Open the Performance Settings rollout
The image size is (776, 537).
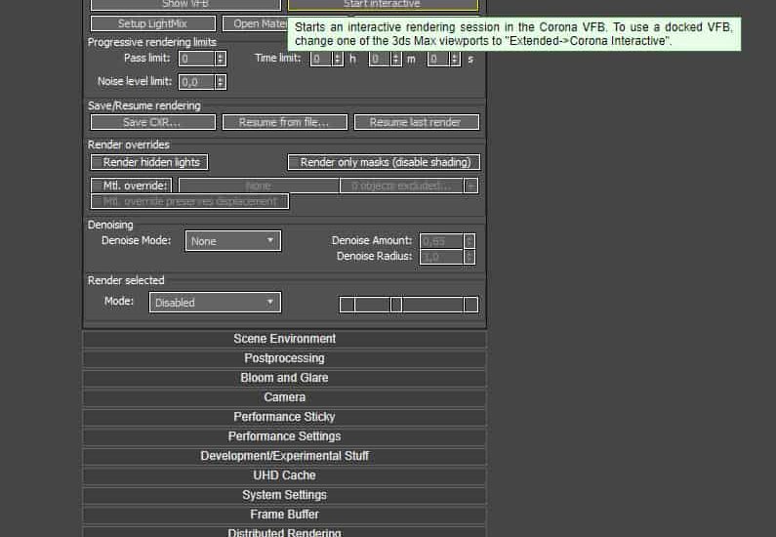point(284,436)
